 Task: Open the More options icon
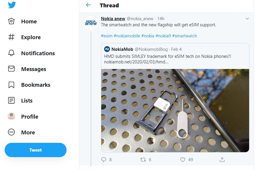[x=11, y=132]
